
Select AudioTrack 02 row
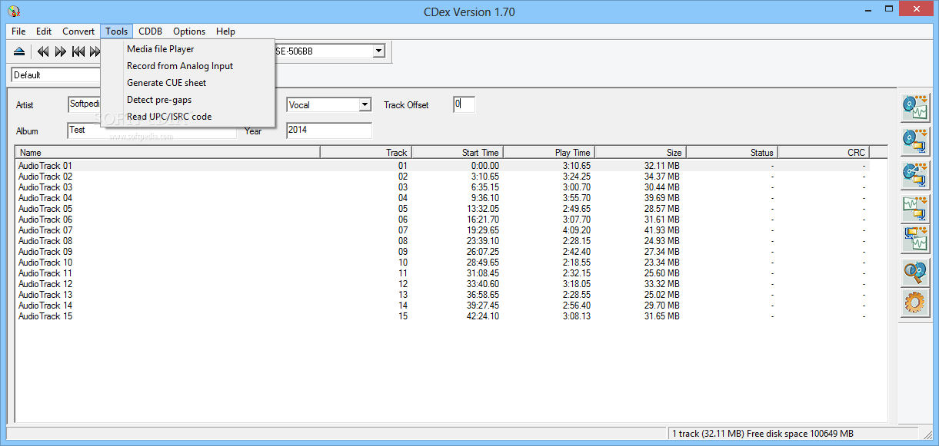coord(451,177)
